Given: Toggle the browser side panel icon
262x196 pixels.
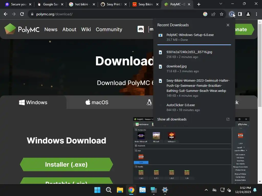Looking at the screenshot, I should (x=240, y=14).
